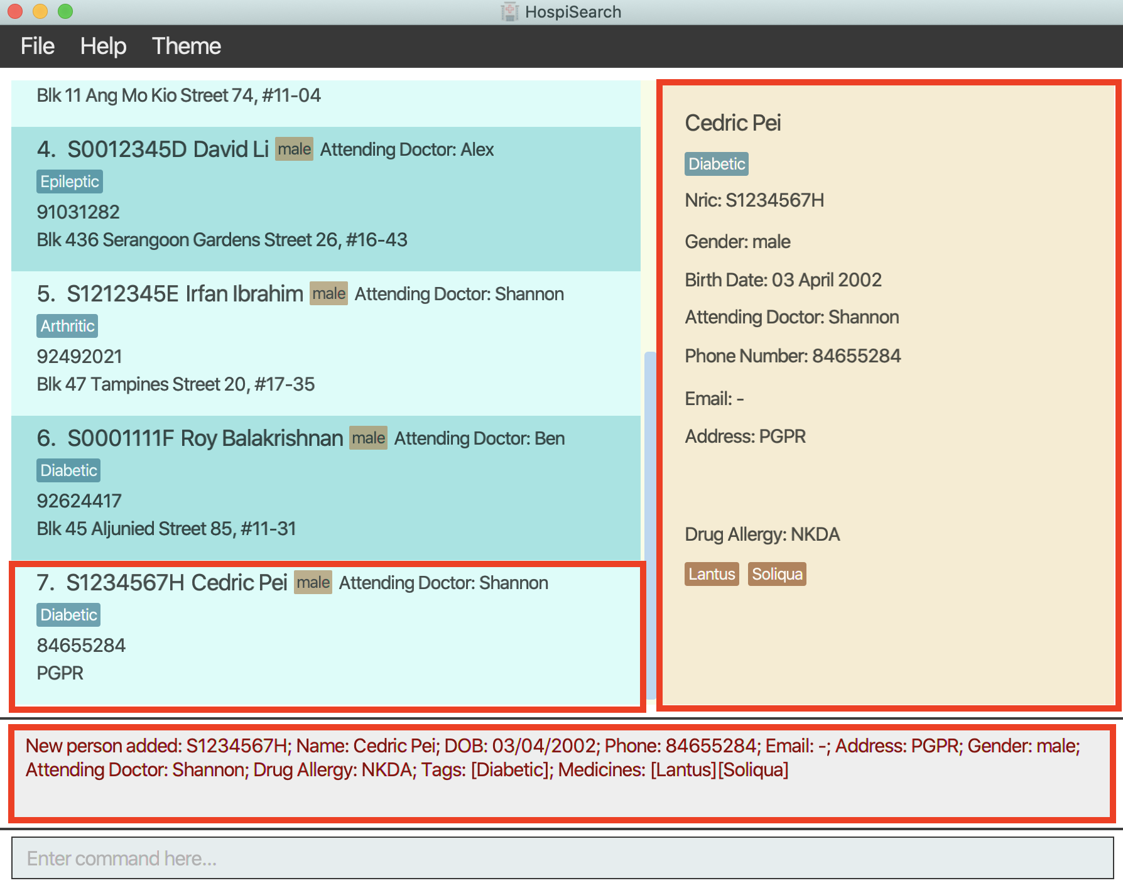This screenshot has width=1123, height=883.
Task: Click Gender: male in details panel
Action: coord(737,242)
